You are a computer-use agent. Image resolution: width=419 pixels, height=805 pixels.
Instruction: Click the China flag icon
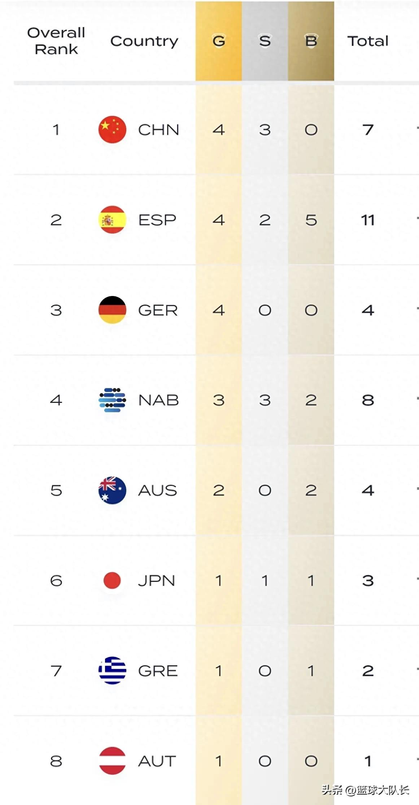(112, 130)
